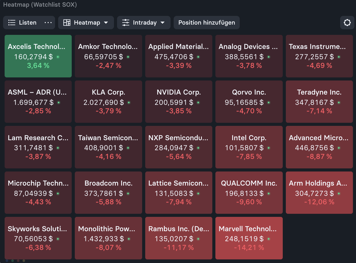Click the green status dot on Broadcom tile
356x263 pixels.
click(128, 194)
